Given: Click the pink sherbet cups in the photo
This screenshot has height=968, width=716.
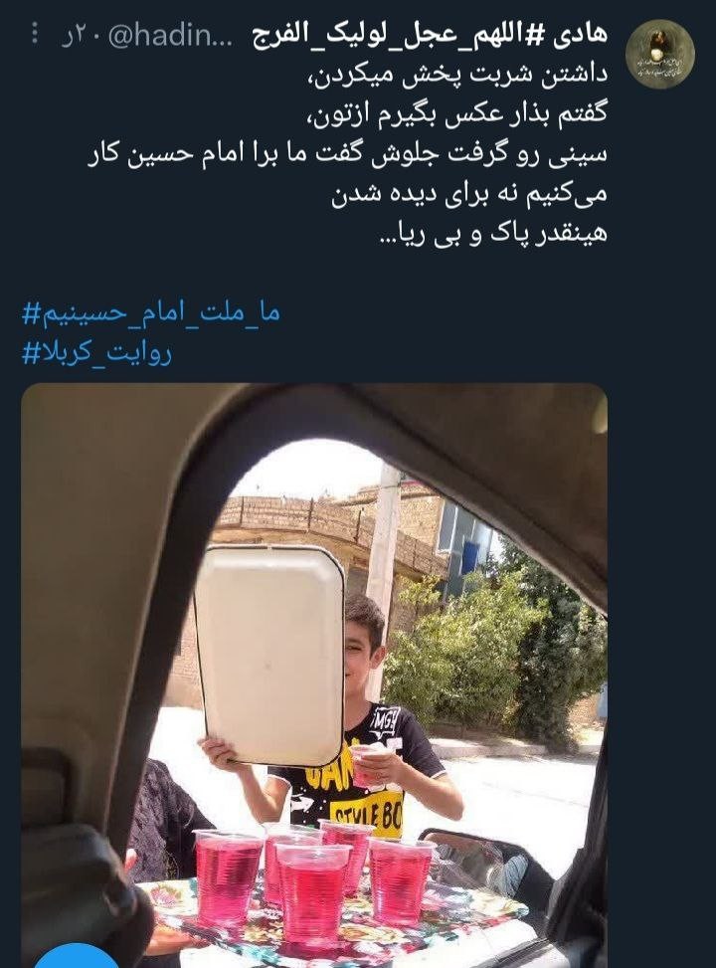Looking at the screenshot, I should pyautogui.click(x=313, y=874).
